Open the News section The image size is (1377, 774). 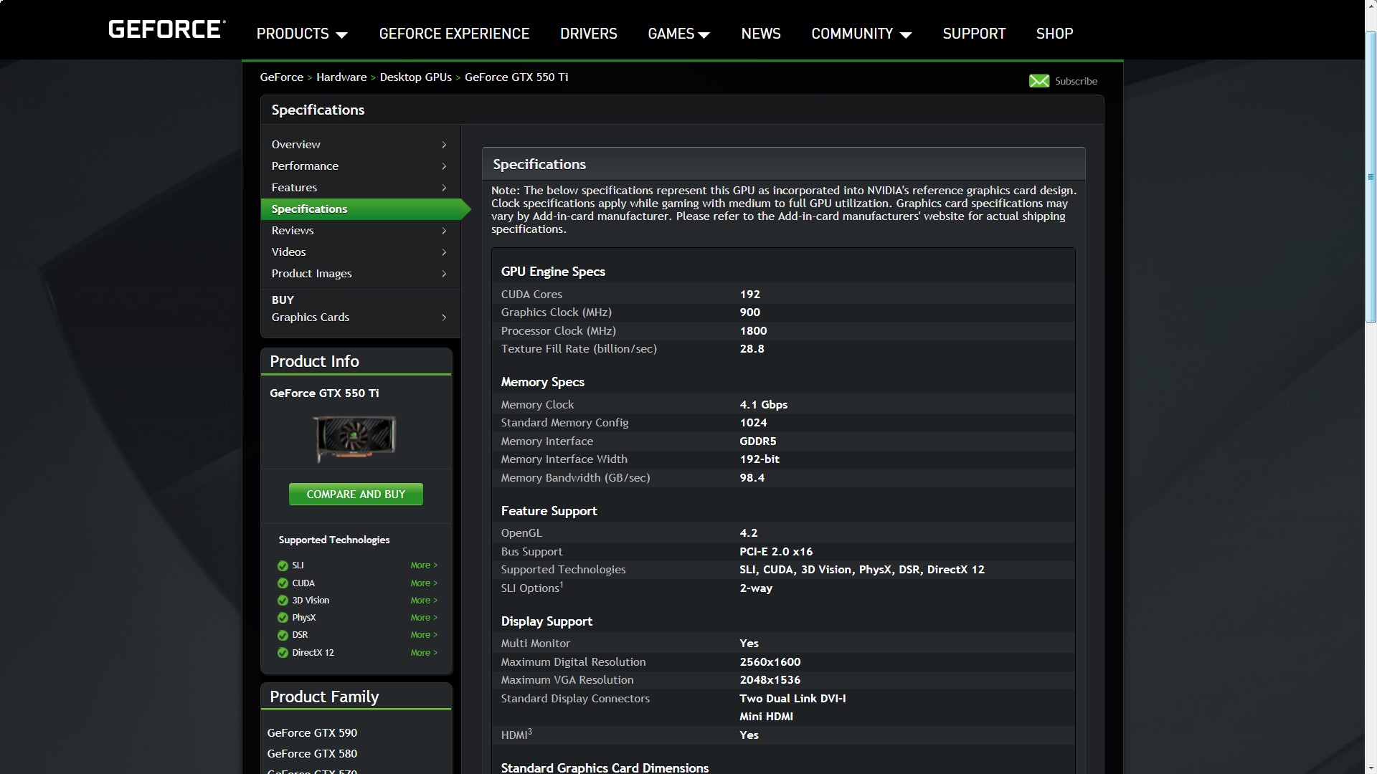[761, 34]
